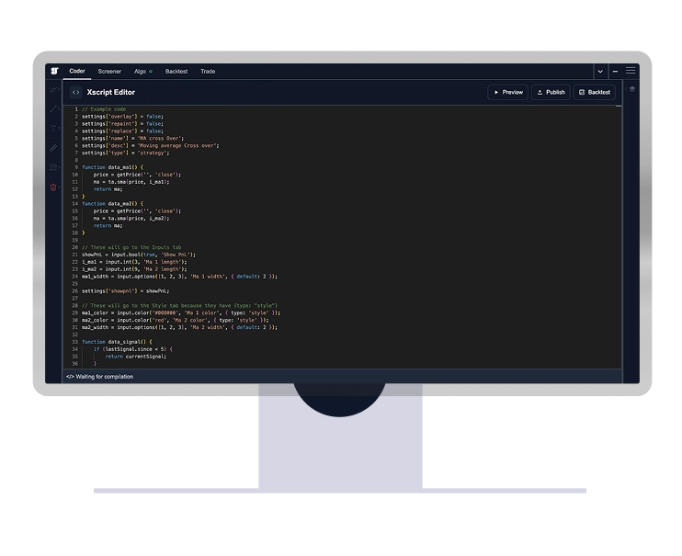The height and width of the screenshot is (556, 682).
Task: Select the line drawing tool in sidebar
Action: [53, 108]
